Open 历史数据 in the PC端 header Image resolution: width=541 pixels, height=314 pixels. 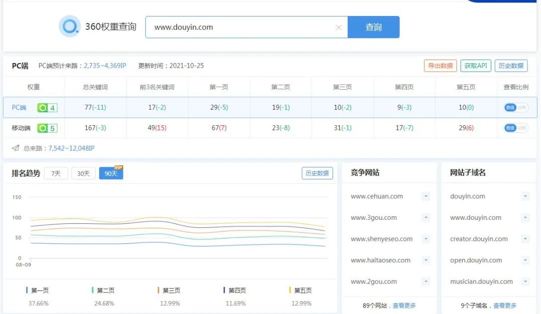pos(511,66)
